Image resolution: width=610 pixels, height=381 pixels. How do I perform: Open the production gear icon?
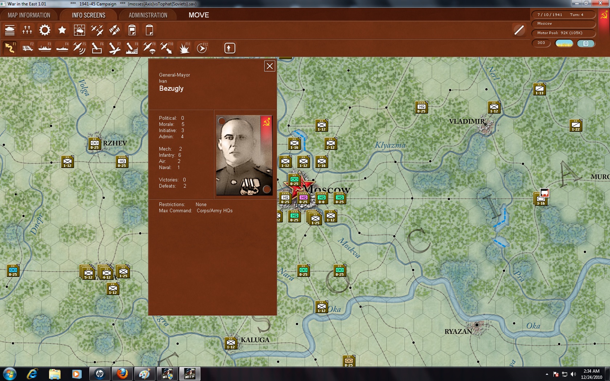coord(45,30)
